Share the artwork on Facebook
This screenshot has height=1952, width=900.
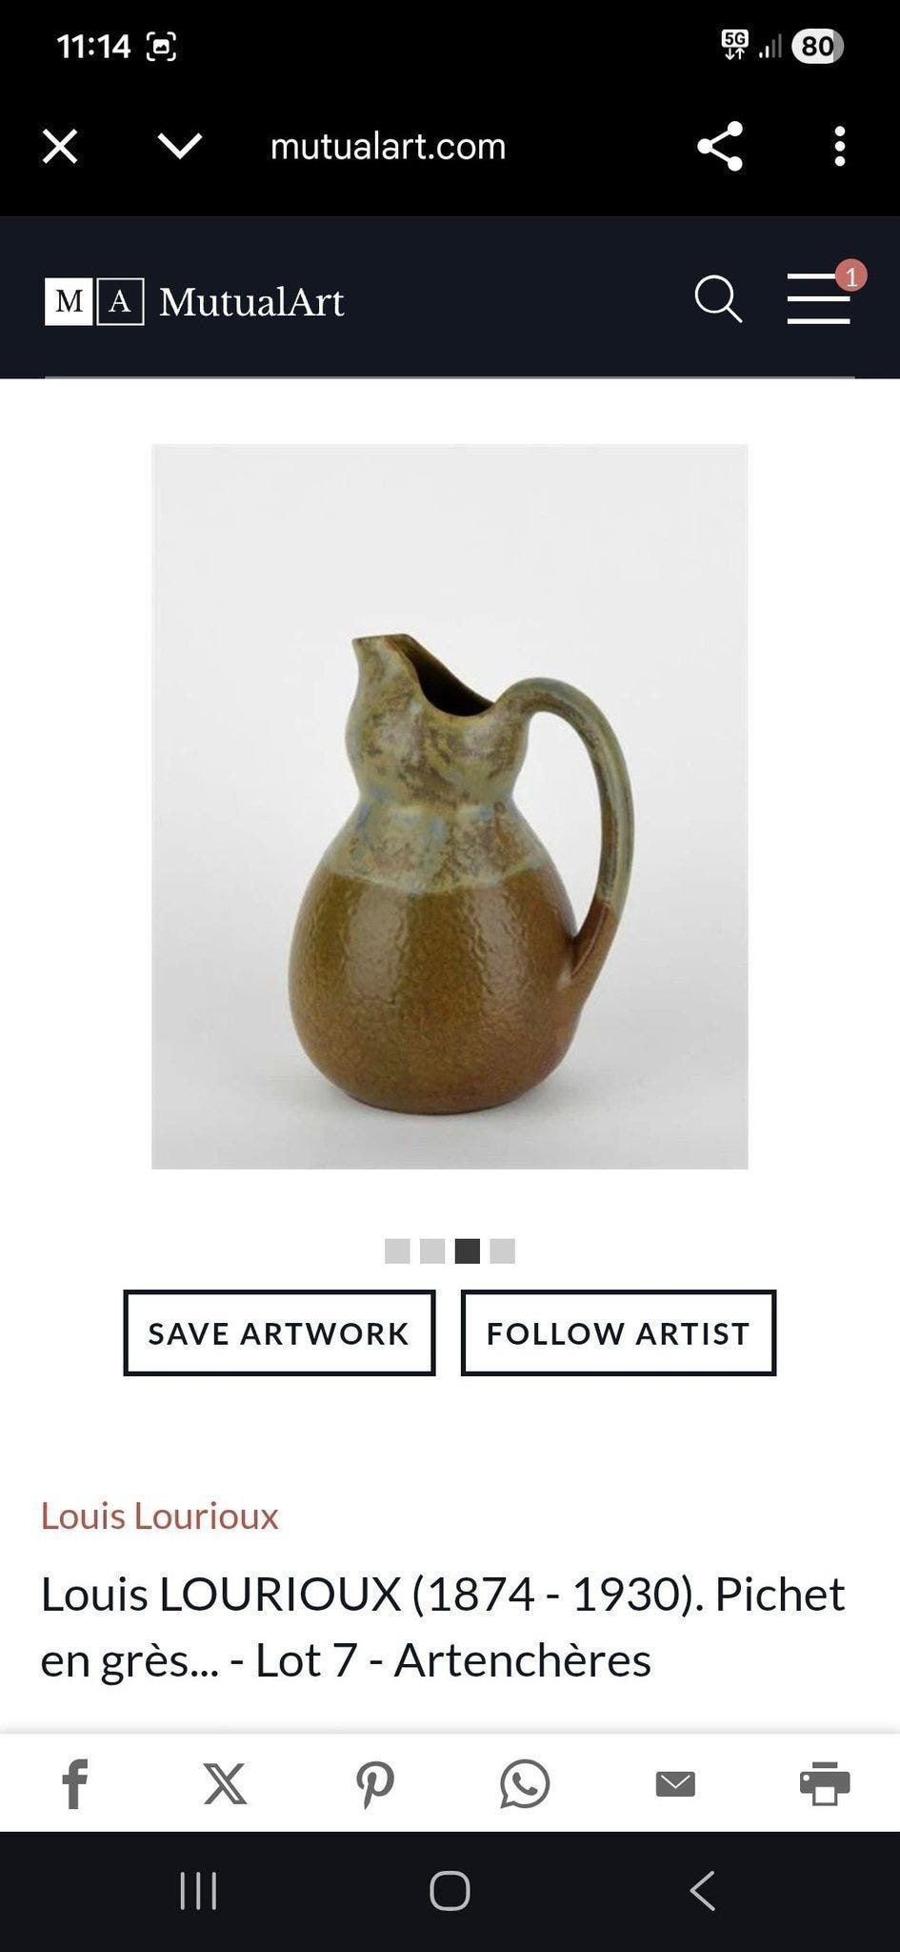pos(75,1783)
